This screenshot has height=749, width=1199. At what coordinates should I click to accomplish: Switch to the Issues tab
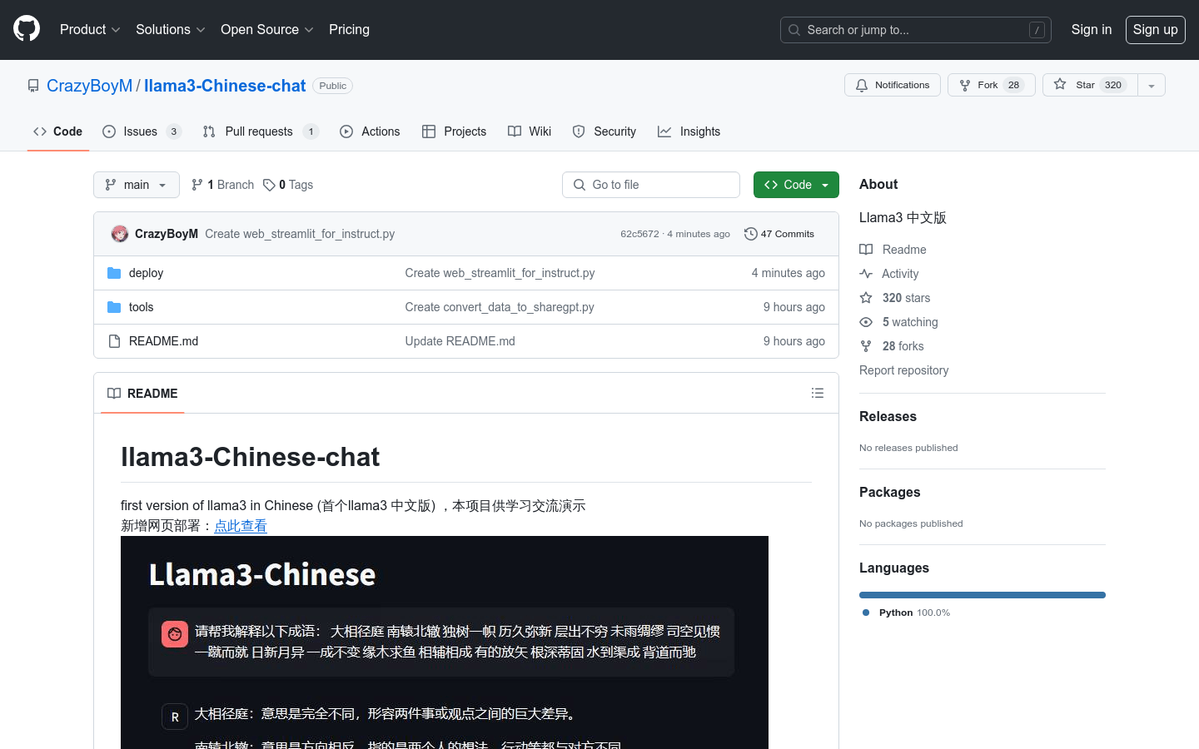pos(142,131)
